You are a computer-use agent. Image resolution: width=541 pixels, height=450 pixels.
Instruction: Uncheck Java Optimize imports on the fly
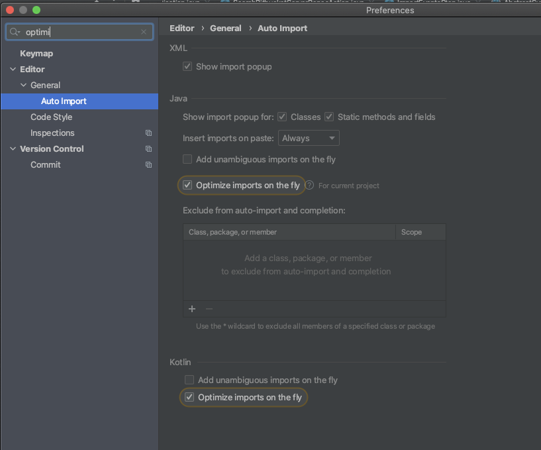pos(187,185)
